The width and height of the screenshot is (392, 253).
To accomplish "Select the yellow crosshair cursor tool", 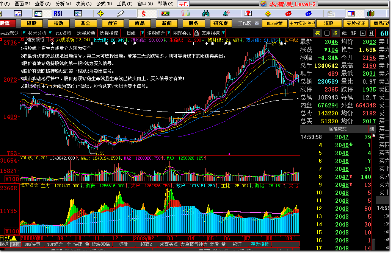I will [100, 14].
